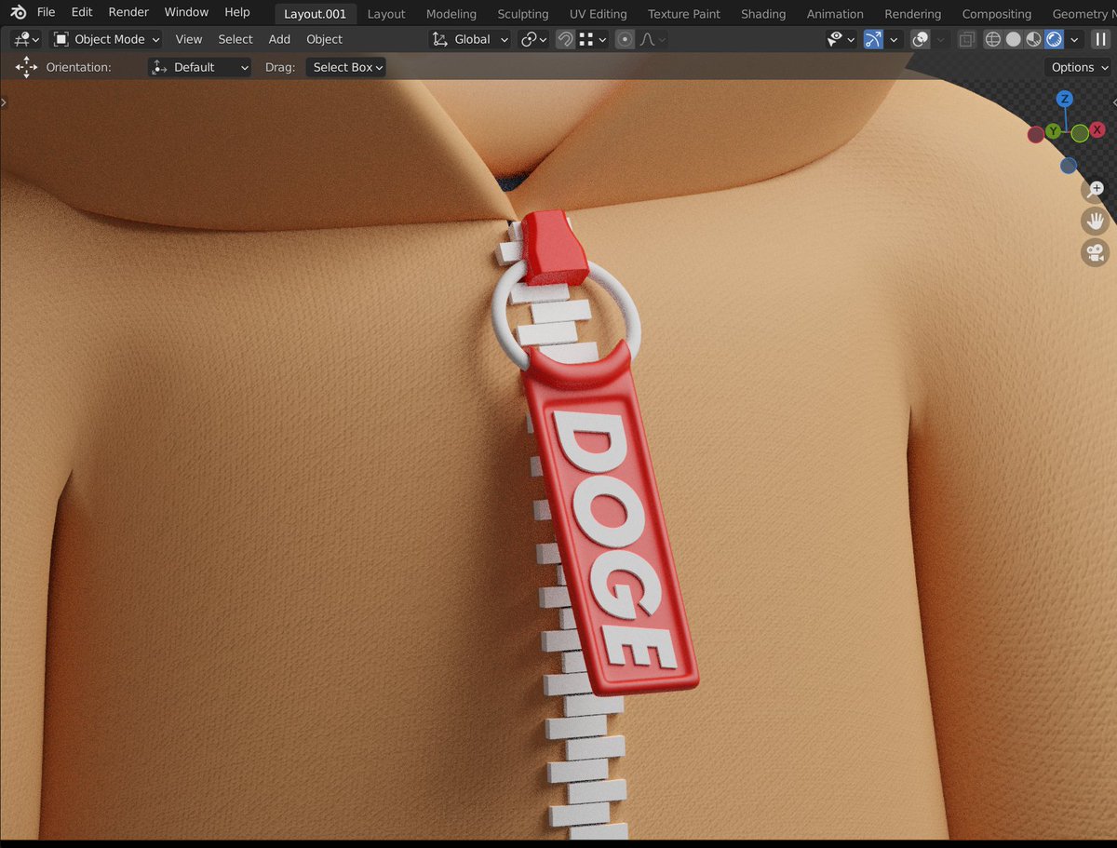The width and height of the screenshot is (1117, 848).
Task: Open the viewport Object menu
Action: (325, 39)
